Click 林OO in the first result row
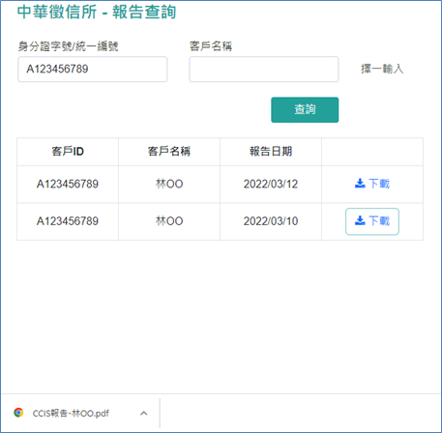Viewport: 442px width, 433px height. [169, 184]
